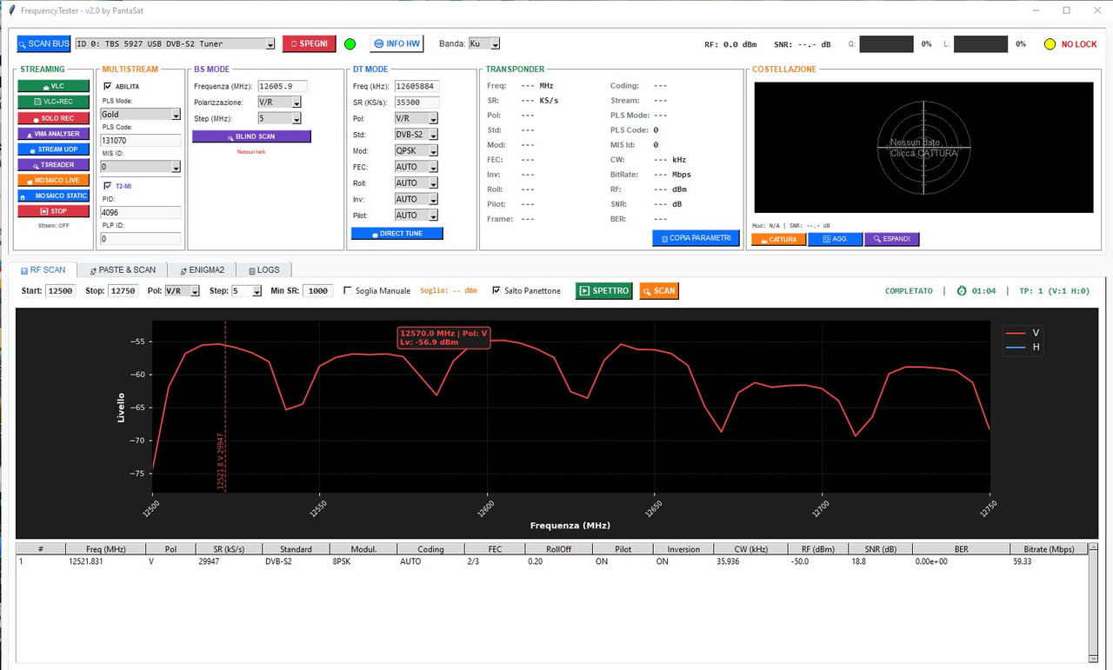
Task: Enable the Soglia Manuale checkbox
Action: pos(349,291)
